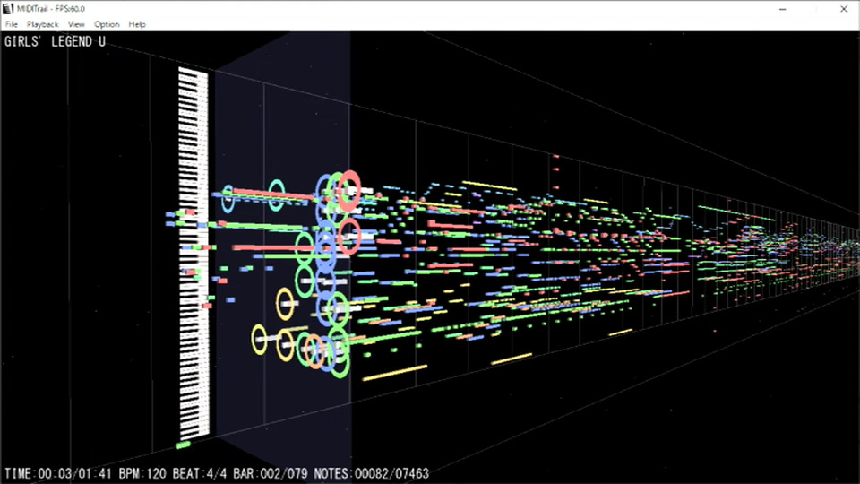Minimize the MIDITrail window
This screenshot has width=860, height=484.
pyautogui.click(x=783, y=9)
